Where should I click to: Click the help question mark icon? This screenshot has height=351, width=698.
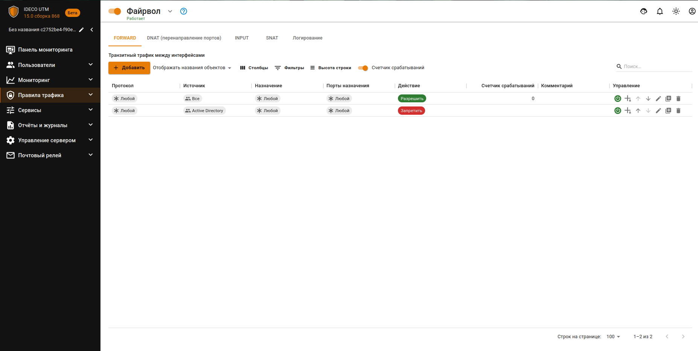coord(184,11)
